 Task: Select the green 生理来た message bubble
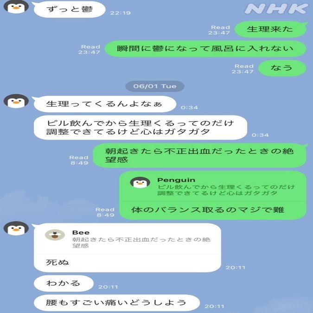click(270, 29)
